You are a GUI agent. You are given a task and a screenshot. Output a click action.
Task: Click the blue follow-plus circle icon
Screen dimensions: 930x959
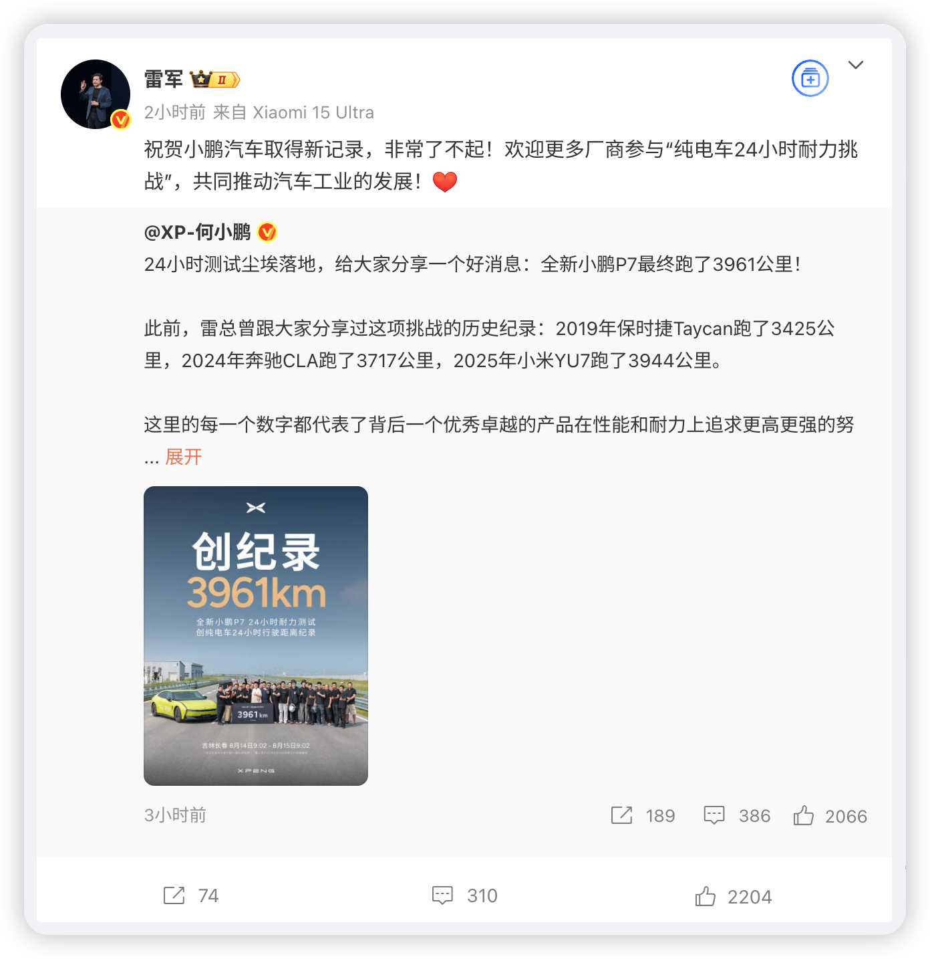click(810, 78)
